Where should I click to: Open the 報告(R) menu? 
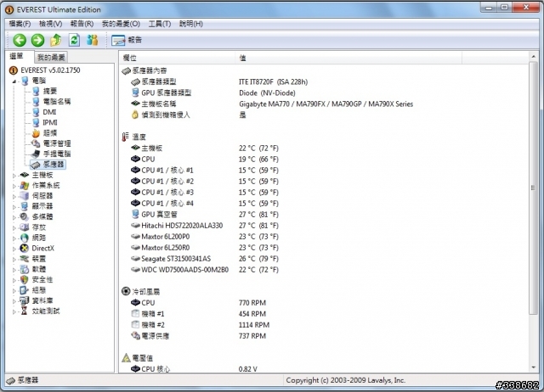[82, 24]
